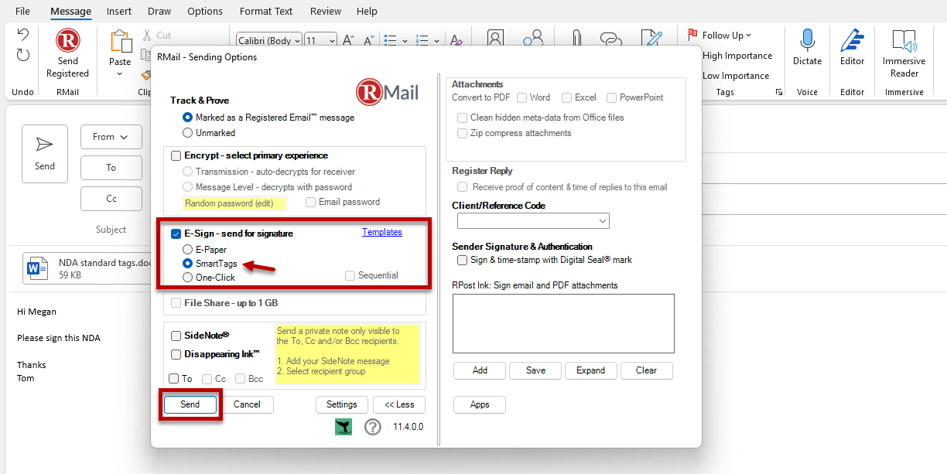Launch the Immersive Reader icon
The height and width of the screenshot is (474, 947).
click(x=904, y=40)
